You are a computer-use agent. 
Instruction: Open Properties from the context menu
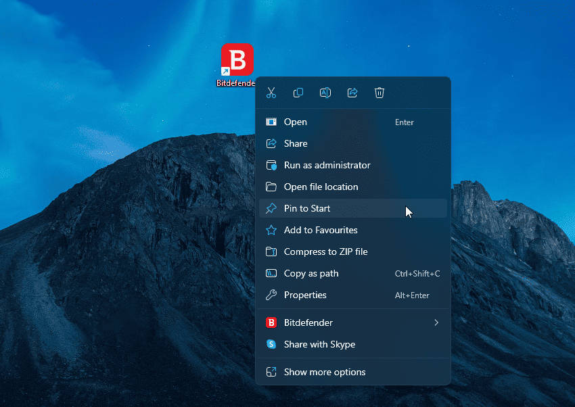tap(352, 295)
